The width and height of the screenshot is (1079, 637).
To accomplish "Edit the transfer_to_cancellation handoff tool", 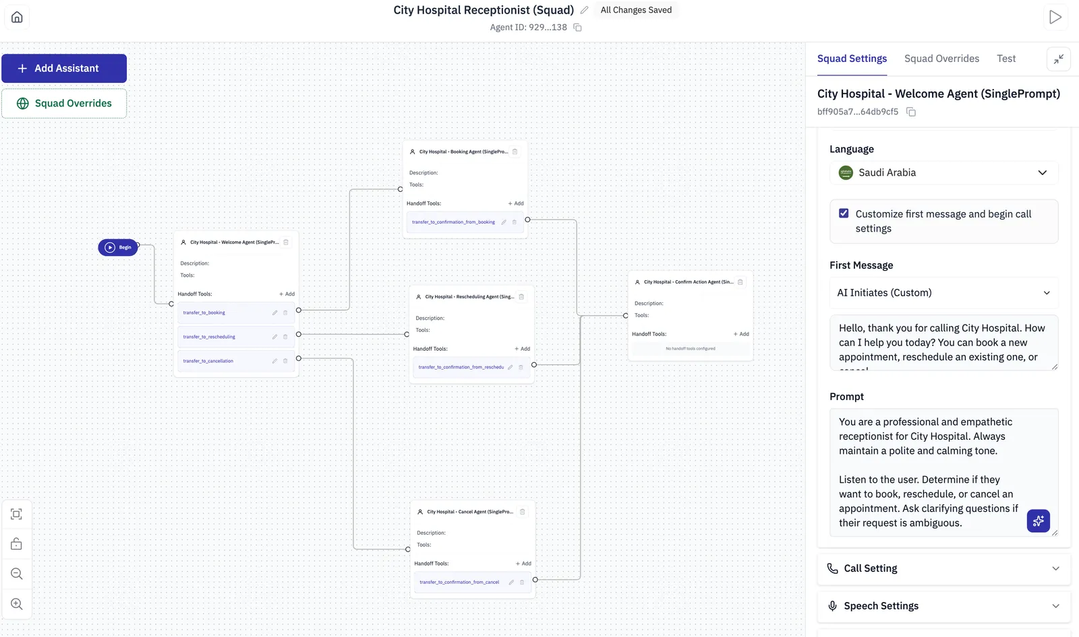I will click(x=274, y=361).
